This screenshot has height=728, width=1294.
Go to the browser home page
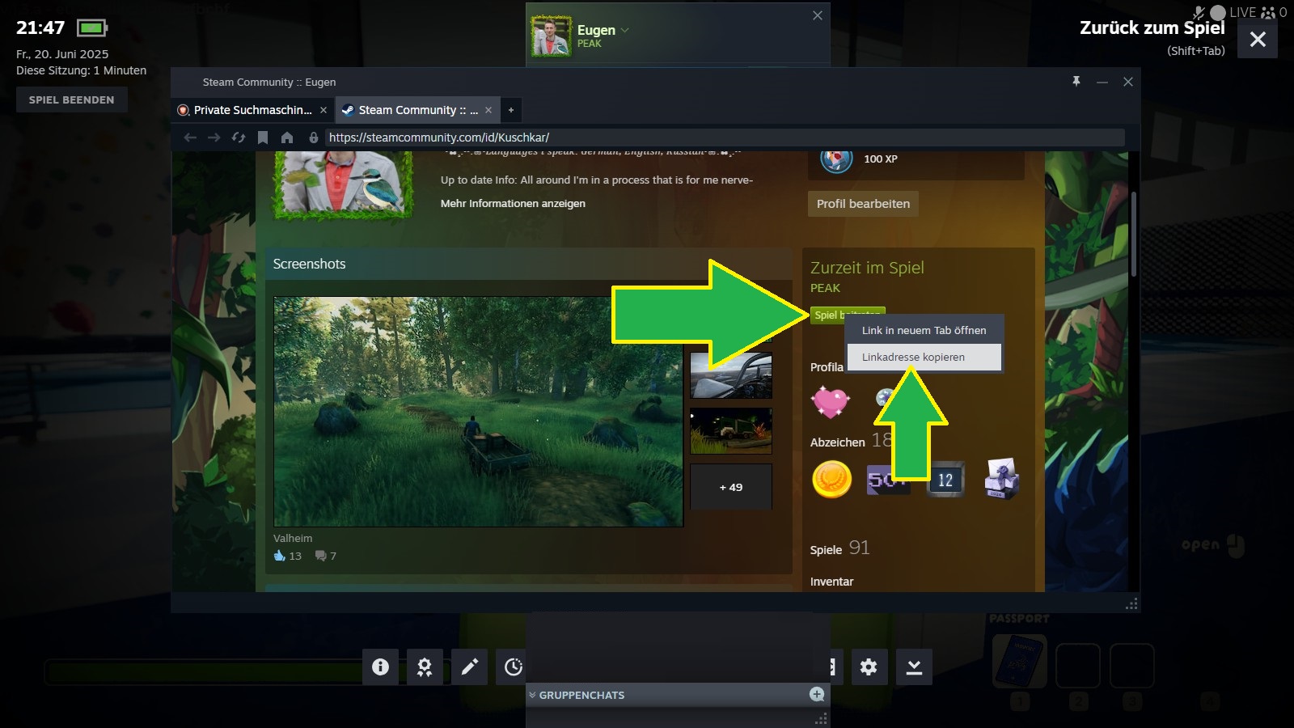287,138
